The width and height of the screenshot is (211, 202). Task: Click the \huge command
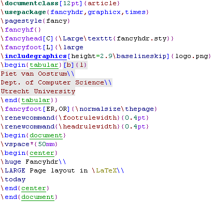tap(11, 162)
